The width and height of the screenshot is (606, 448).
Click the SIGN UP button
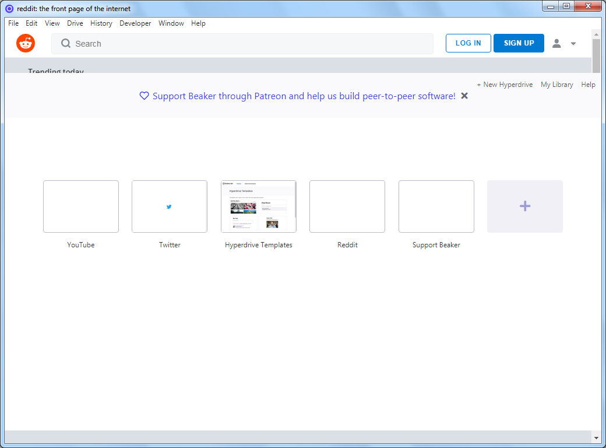coord(519,43)
